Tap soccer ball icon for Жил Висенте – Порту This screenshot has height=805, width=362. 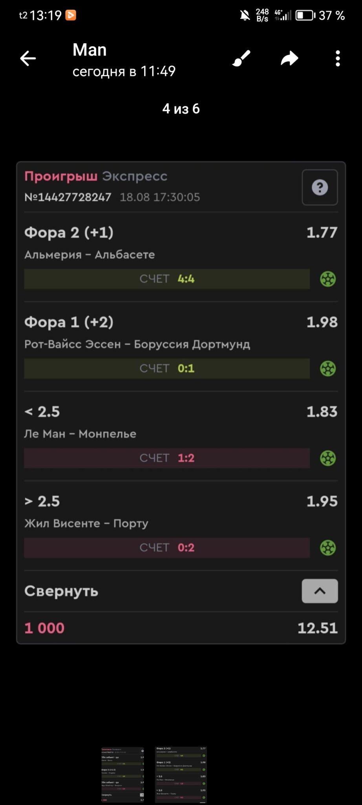click(328, 548)
